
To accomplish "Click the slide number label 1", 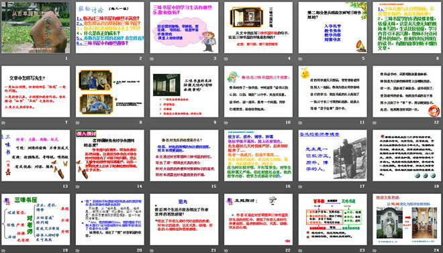I will (66, 58).
